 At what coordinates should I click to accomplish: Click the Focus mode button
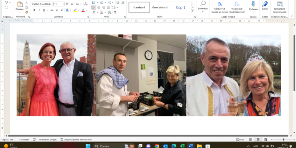point(240,140)
